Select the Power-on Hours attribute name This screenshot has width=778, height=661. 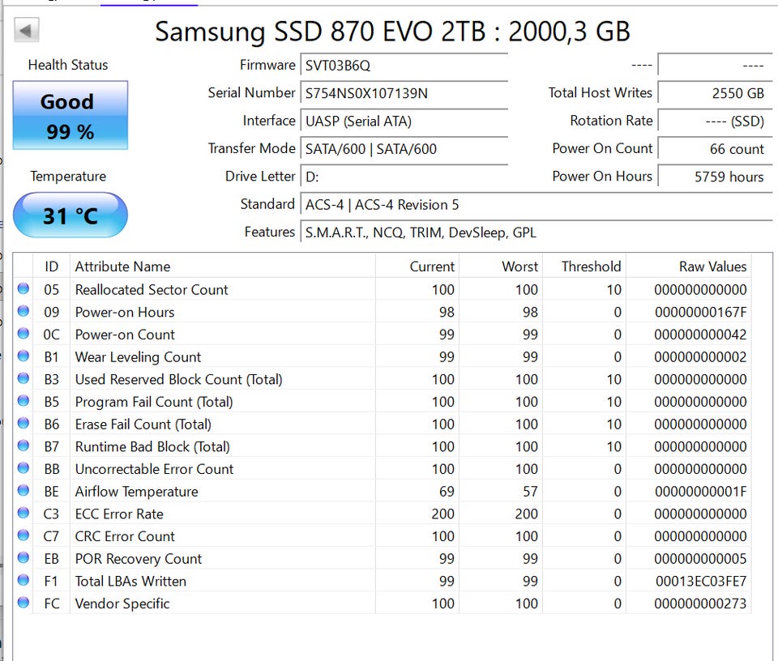pyautogui.click(x=125, y=312)
